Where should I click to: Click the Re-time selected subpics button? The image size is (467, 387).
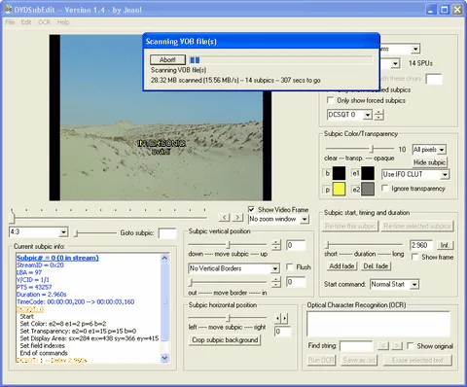417,226
